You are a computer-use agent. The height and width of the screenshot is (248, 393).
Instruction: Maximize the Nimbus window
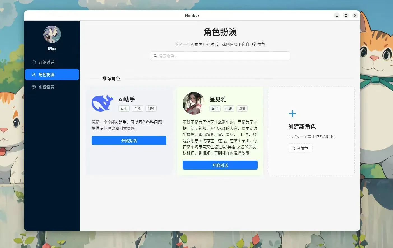point(346,15)
